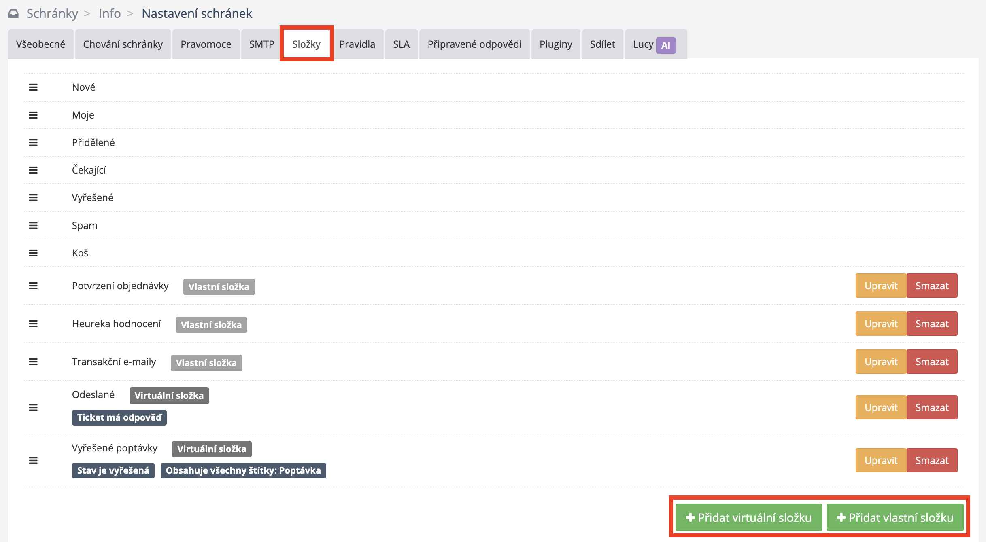
Task: Open the Info breadcrumb link
Action: pyautogui.click(x=110, y=13)
